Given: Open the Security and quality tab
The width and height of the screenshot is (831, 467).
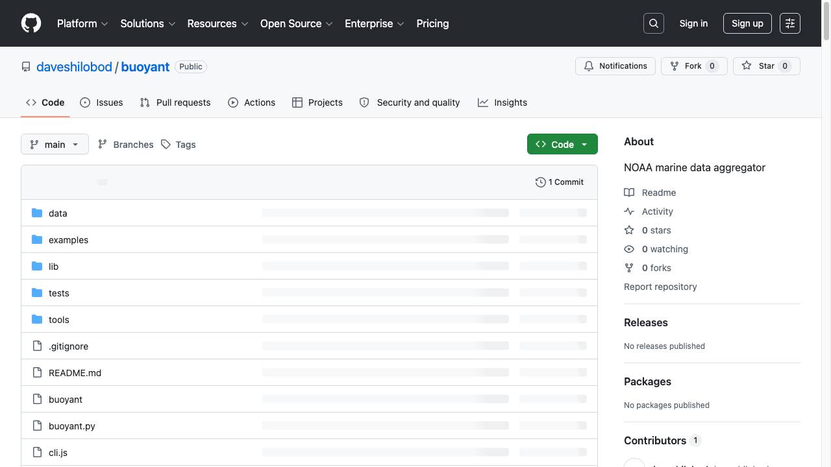Looking at the screenshot, I should (x=410, y=102).
